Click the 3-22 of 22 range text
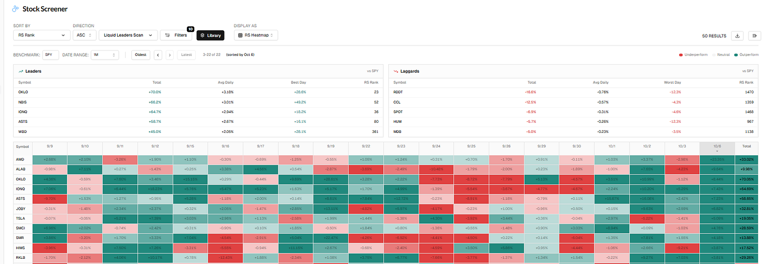This screenshot has width=762, height=264. 211,54
